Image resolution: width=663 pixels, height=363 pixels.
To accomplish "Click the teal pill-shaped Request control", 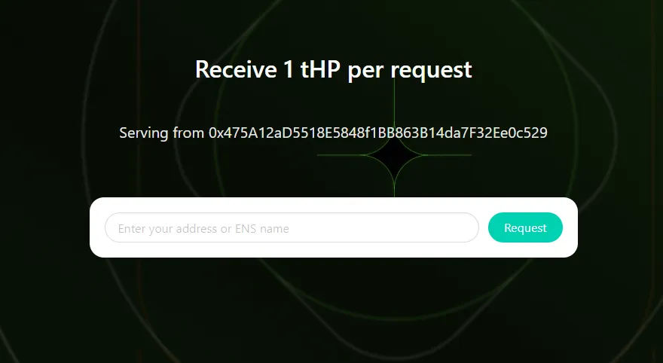I will (525, 227).
